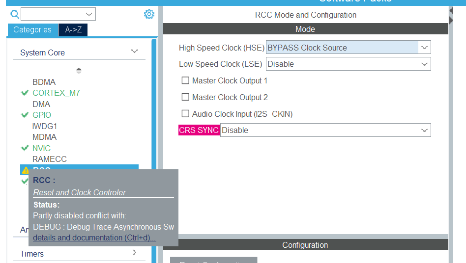
Task: Open High Speed Clock (HSE) dropdown
Action: pos(425,48)
